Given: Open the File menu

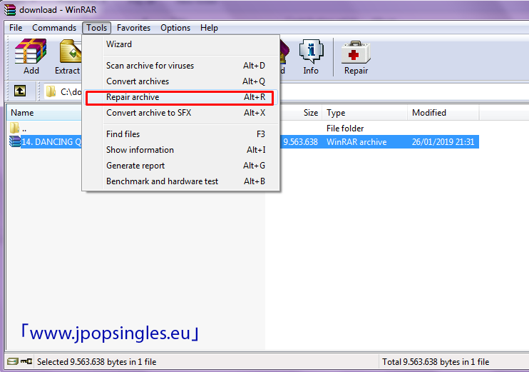Looking at the screenshot, I should (x=16, y=28).
